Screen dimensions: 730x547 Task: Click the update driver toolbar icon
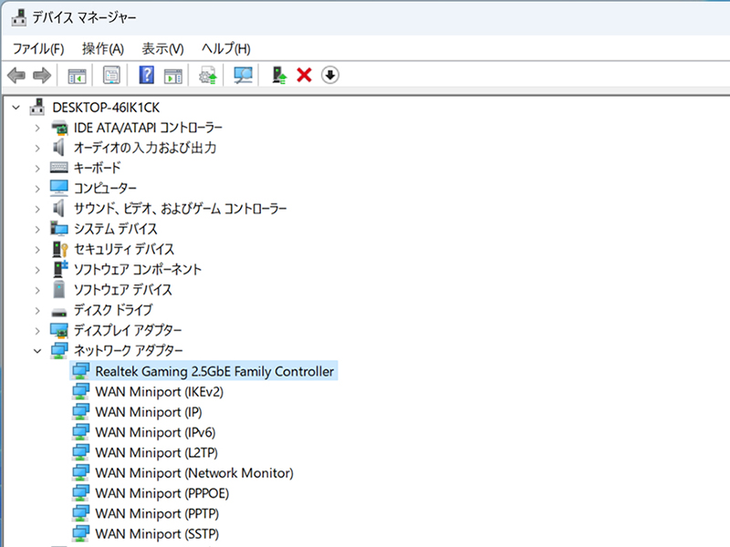[x=209, y=75]
